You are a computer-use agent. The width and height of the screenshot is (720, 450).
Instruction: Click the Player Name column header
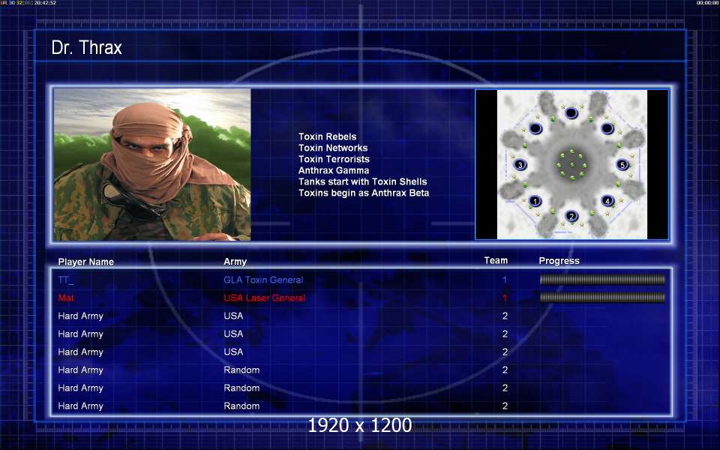pos(85,262)
